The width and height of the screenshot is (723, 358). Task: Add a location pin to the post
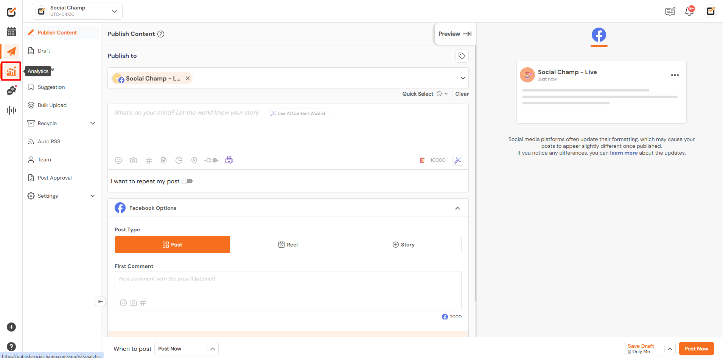194,160
